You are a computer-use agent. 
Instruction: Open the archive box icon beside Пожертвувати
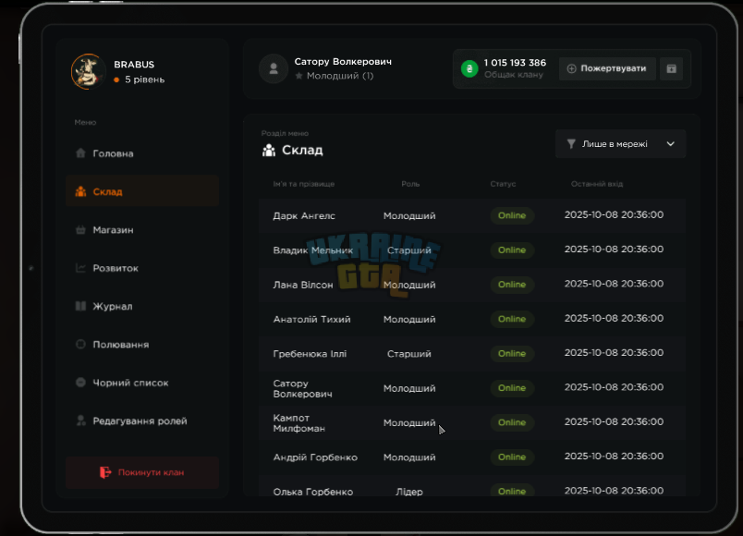[671, 68]
